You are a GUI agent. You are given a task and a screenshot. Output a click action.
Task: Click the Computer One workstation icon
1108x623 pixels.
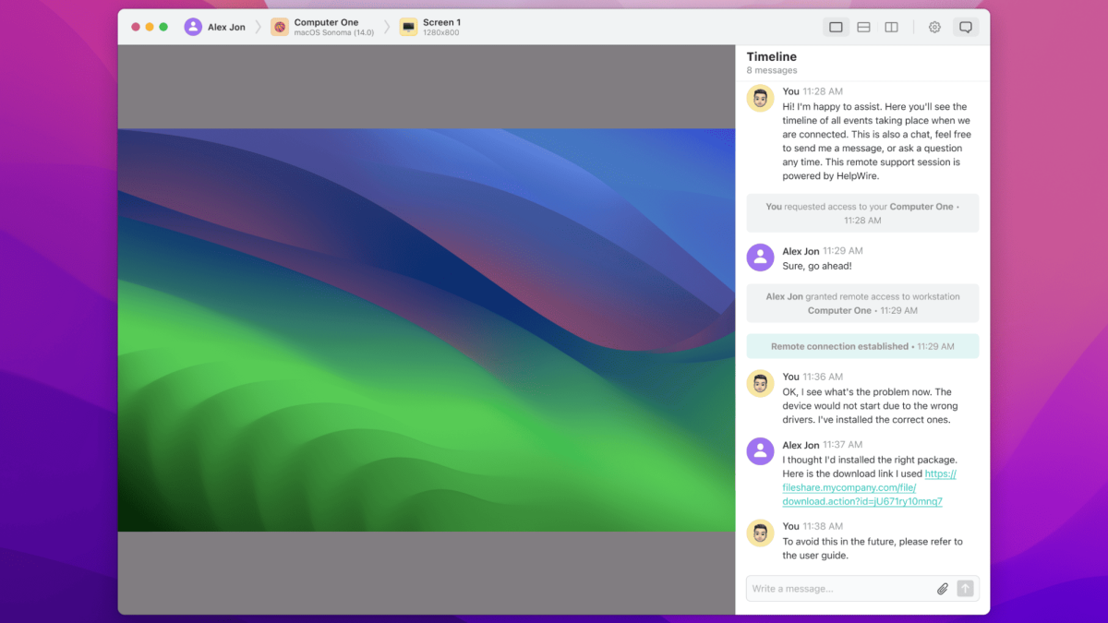point(280,28)
